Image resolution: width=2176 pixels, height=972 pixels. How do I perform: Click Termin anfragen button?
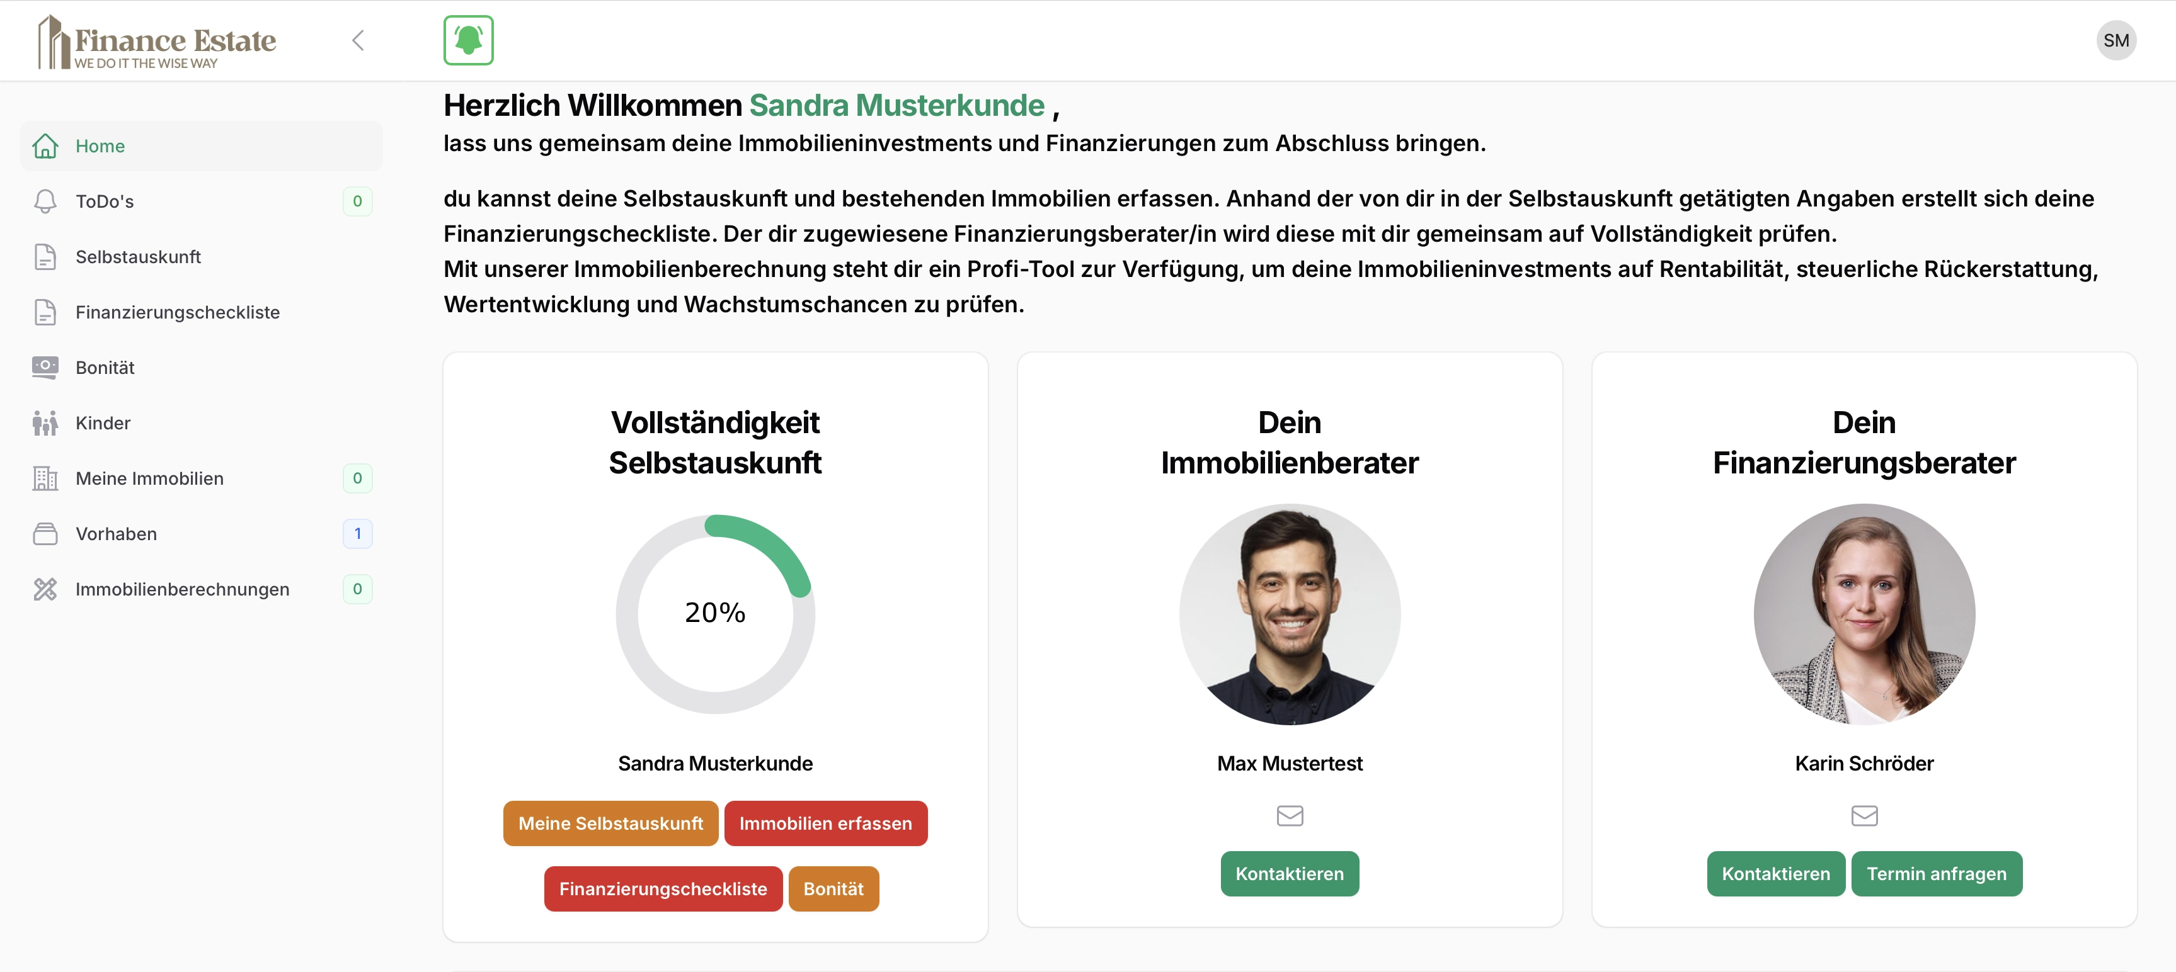coord(1936,874)
